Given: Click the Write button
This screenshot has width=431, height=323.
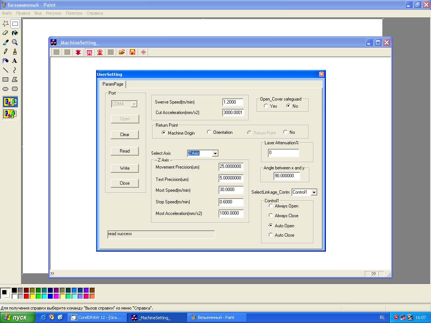Looking at the screenshot, I should pyautogui.click(x=125, y=168).
